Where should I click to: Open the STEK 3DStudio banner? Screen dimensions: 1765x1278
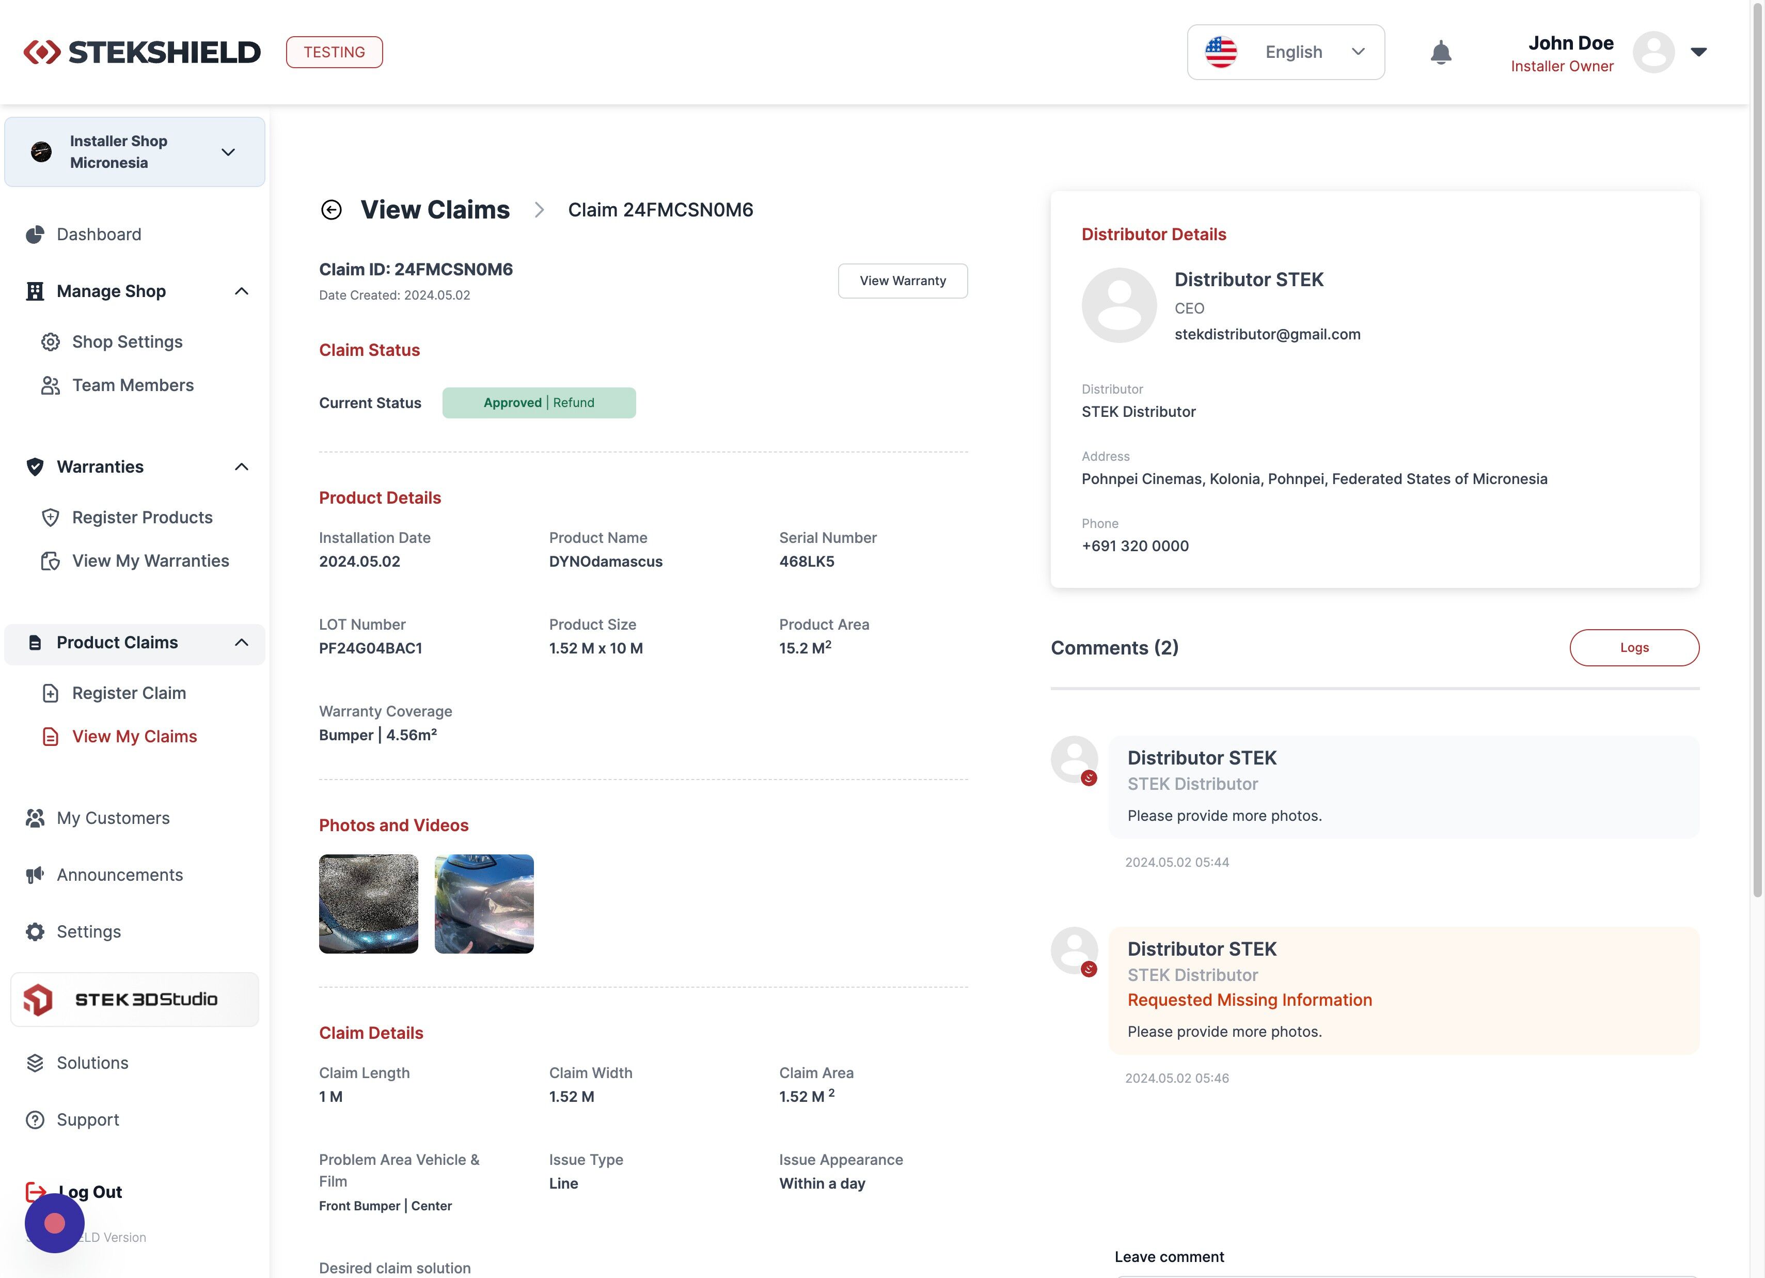coord(135,1000)
